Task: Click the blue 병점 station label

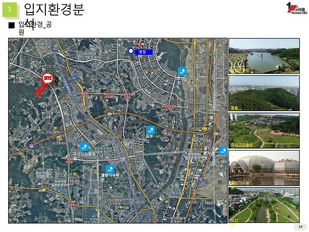Action: pyautogui.click(x=143, y=52)
